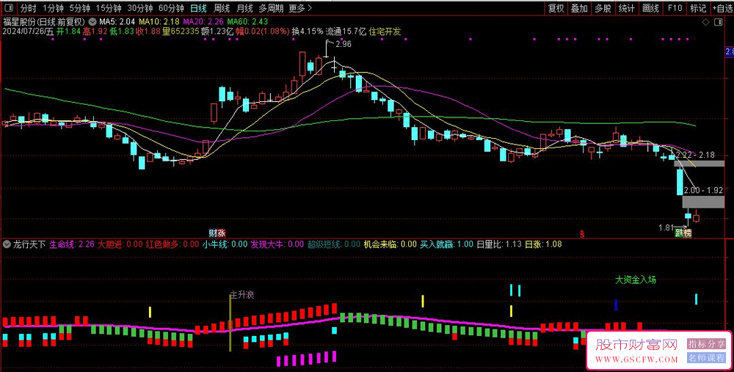Click the 住宅开发 sector link
The width and height of the screenshot is (734, 372).
pos(385,32)
